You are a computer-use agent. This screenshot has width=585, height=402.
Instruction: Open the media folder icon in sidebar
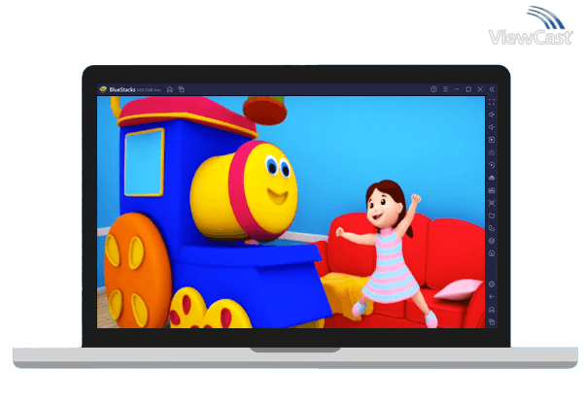[492, 216]
